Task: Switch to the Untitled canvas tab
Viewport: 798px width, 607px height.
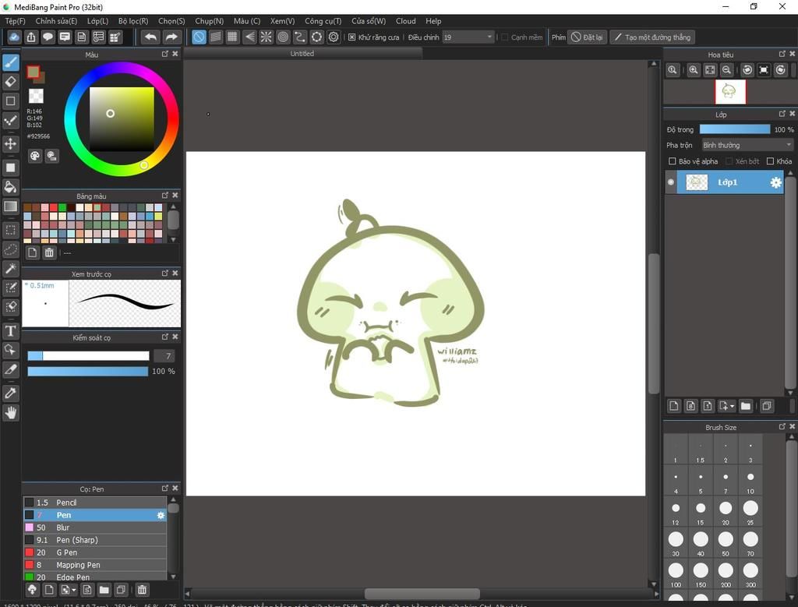Action: point(302,54)
